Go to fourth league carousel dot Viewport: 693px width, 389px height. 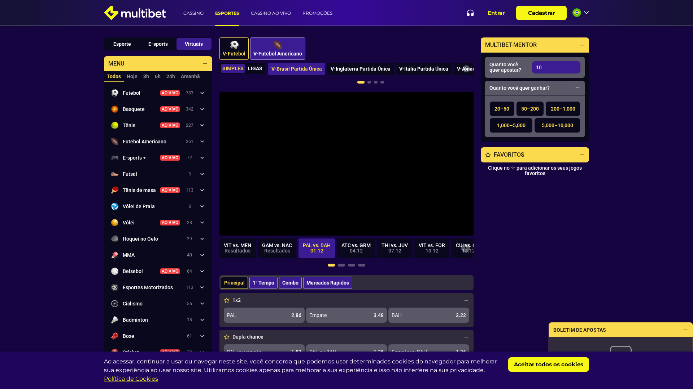coord(382,82)
